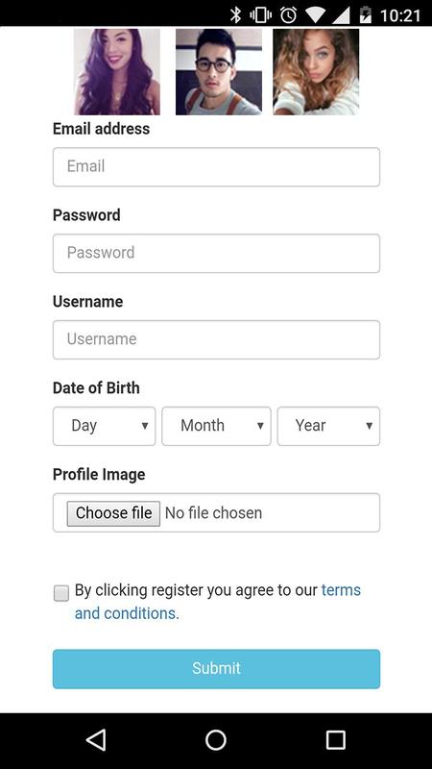Click the Submit button

217,669
